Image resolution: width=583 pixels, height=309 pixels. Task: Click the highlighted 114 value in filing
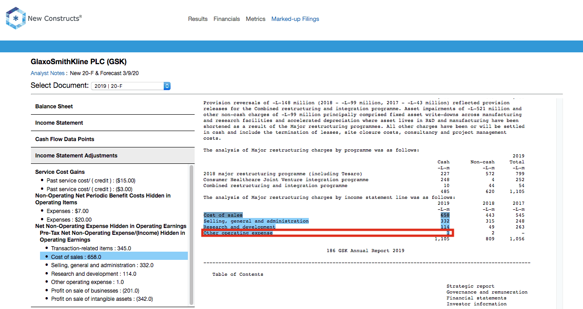445,227
